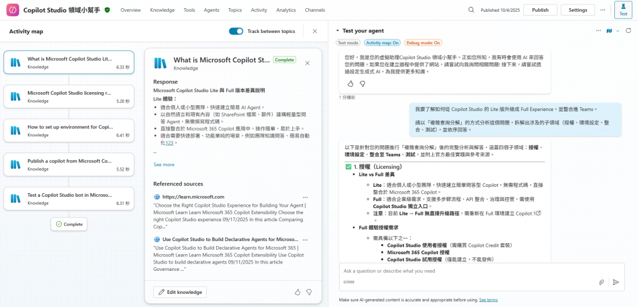The height and width of the screenshot is (307, 638).
Task: Click the attach file paperclip icon
Action: point(601,282)
